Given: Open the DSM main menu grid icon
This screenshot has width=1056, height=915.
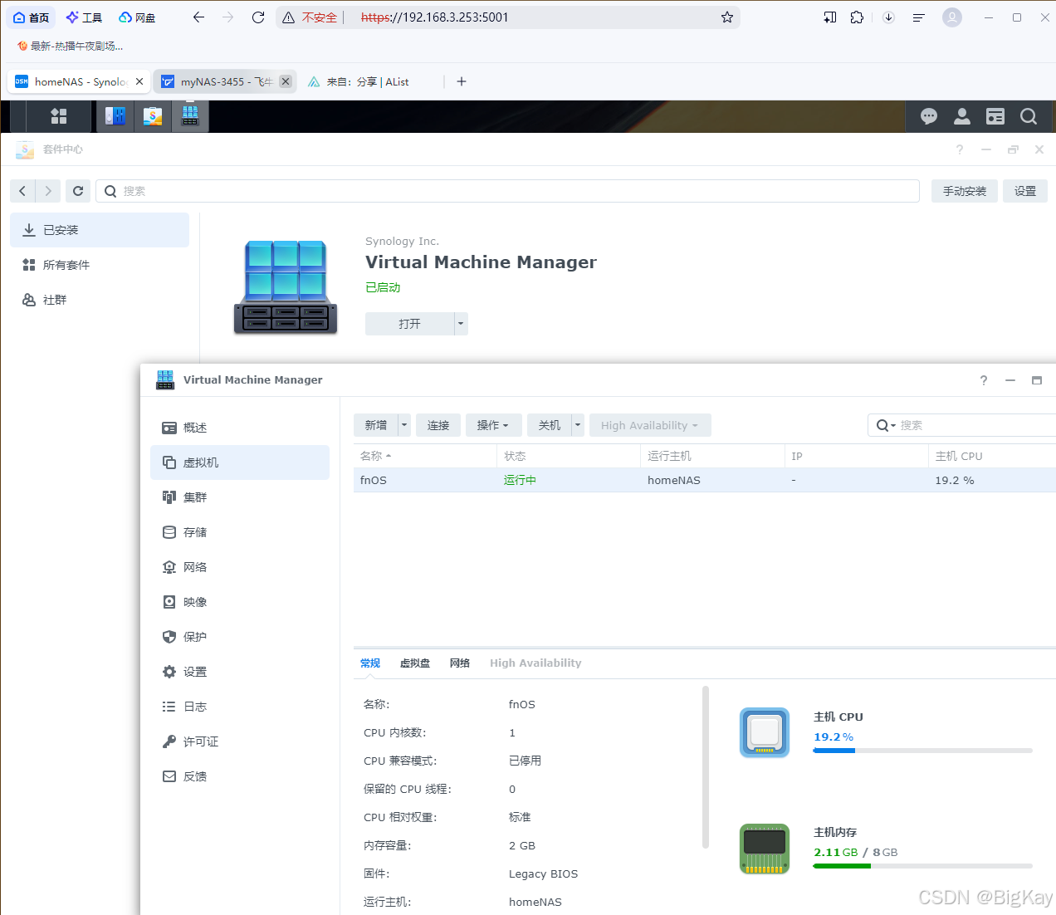Looking at the screenshot, I should (58, 116).
